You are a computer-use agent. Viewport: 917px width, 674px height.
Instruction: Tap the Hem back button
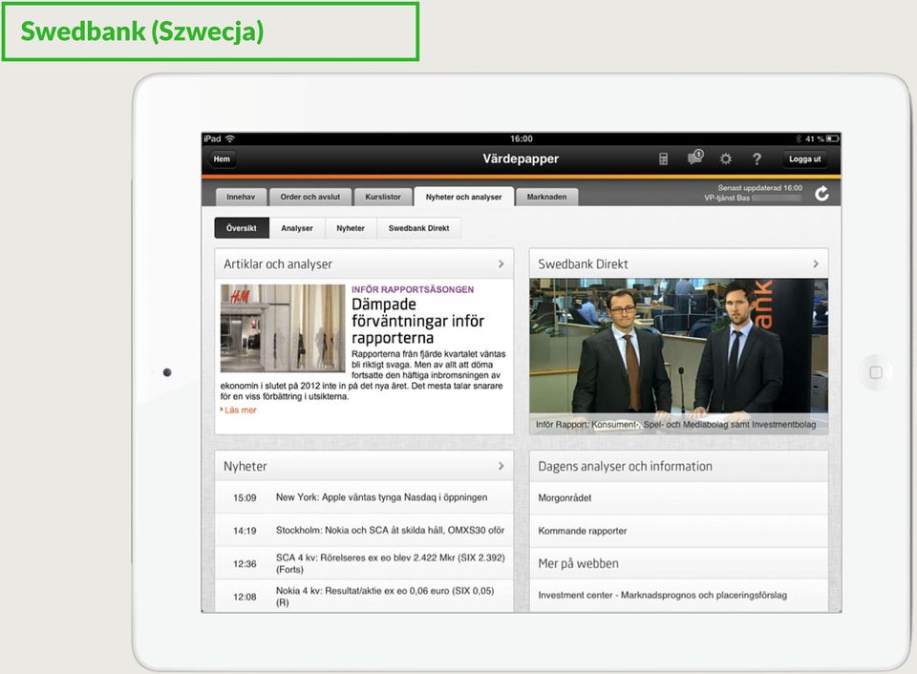(222, 159)
